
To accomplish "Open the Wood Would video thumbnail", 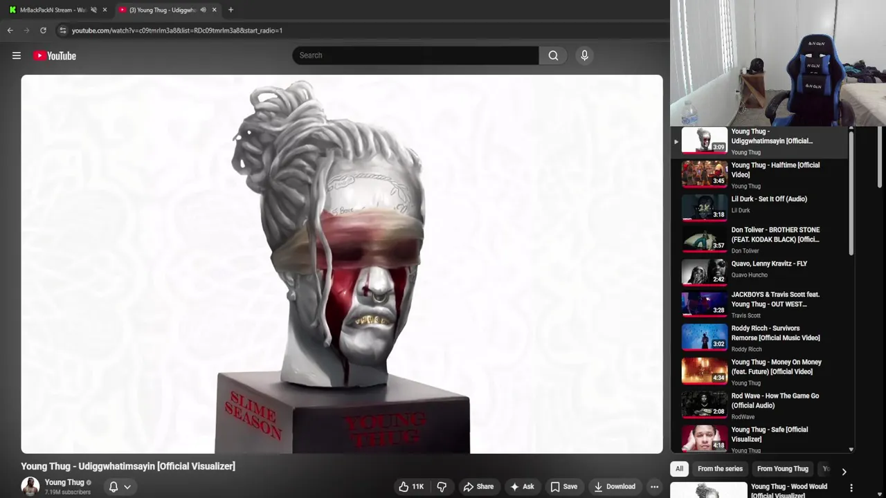I will point(709,490).
